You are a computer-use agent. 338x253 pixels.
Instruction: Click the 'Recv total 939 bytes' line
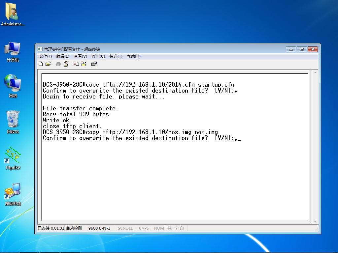pyautogui.click(x=76, y=114)
